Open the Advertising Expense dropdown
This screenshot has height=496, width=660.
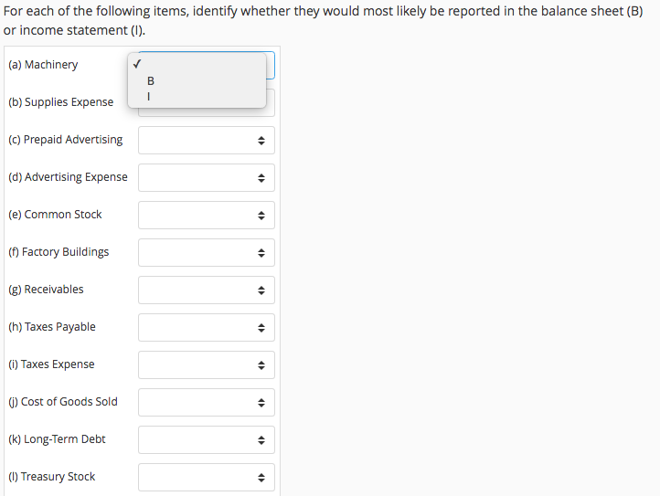click(x=206, y=177)
